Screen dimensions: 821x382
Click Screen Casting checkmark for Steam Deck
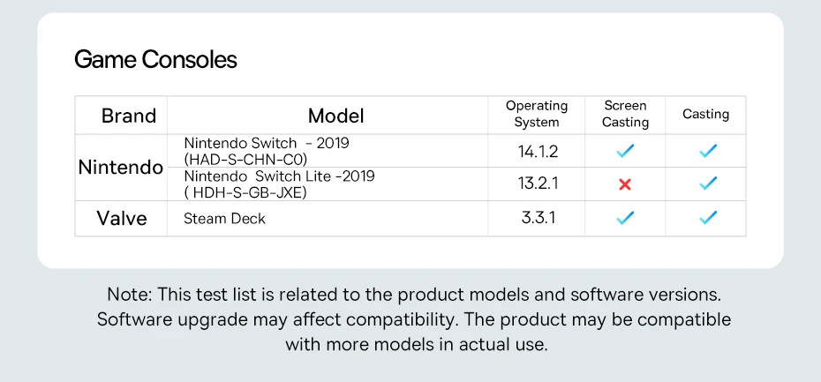coord(625,217)
